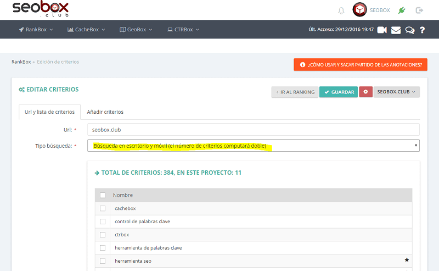Switch to Url y lista de criterios tab
The width and height of the screenshot is (439, 271).
(x=49, y=112)
